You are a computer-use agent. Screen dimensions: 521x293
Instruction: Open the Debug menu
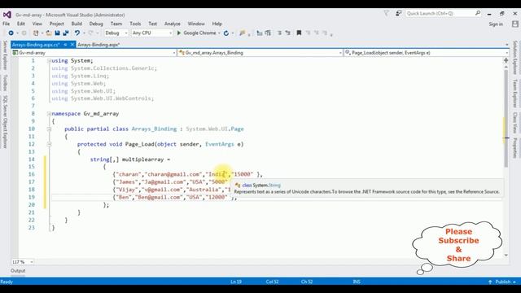(x=96, y=24)
